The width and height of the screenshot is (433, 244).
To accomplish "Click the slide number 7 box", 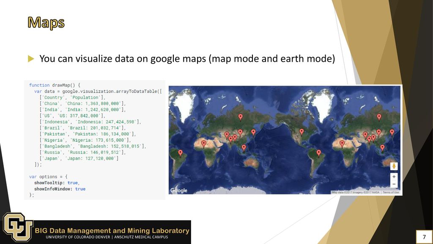I will [x=424, y=237].
